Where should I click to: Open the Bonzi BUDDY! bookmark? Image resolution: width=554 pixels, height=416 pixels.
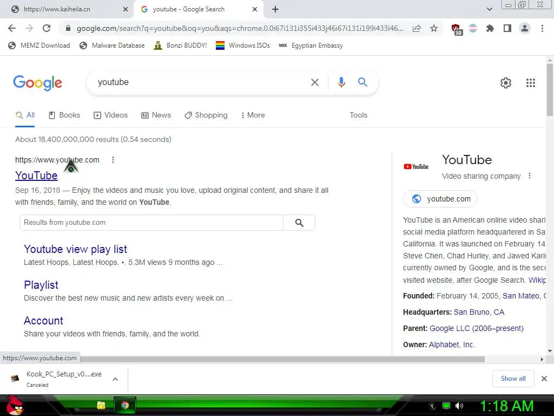coord(180,45)
